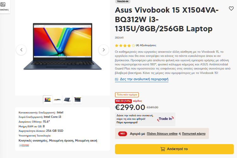The image size is (237, 158).
Task: Click the Απόκτησέ το purchase button
Action: pos(174,149)
